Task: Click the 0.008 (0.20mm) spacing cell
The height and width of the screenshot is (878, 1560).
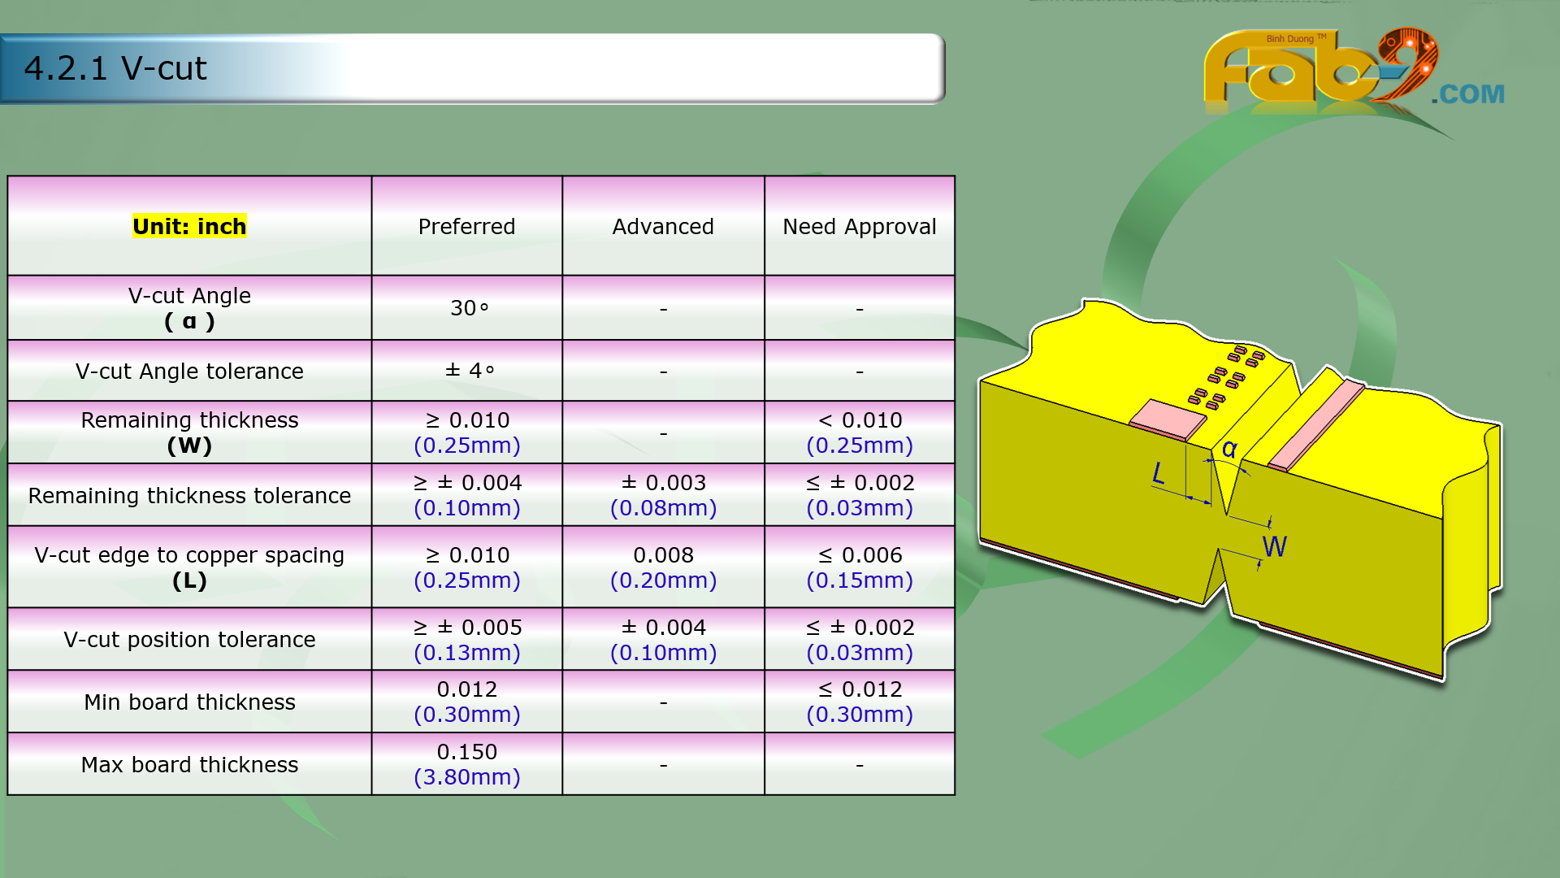Action: tap(663, 567)
